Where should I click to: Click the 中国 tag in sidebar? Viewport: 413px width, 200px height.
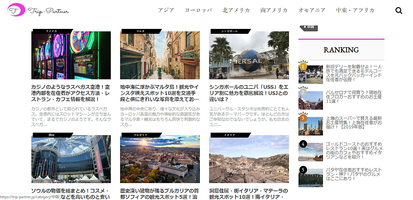309,27
